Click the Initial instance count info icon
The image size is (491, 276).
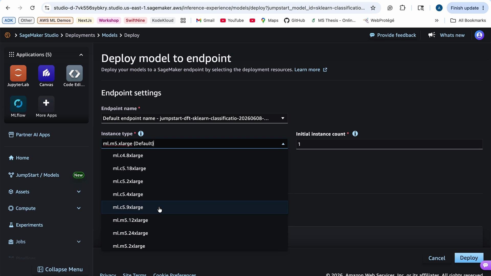(355, 134)
